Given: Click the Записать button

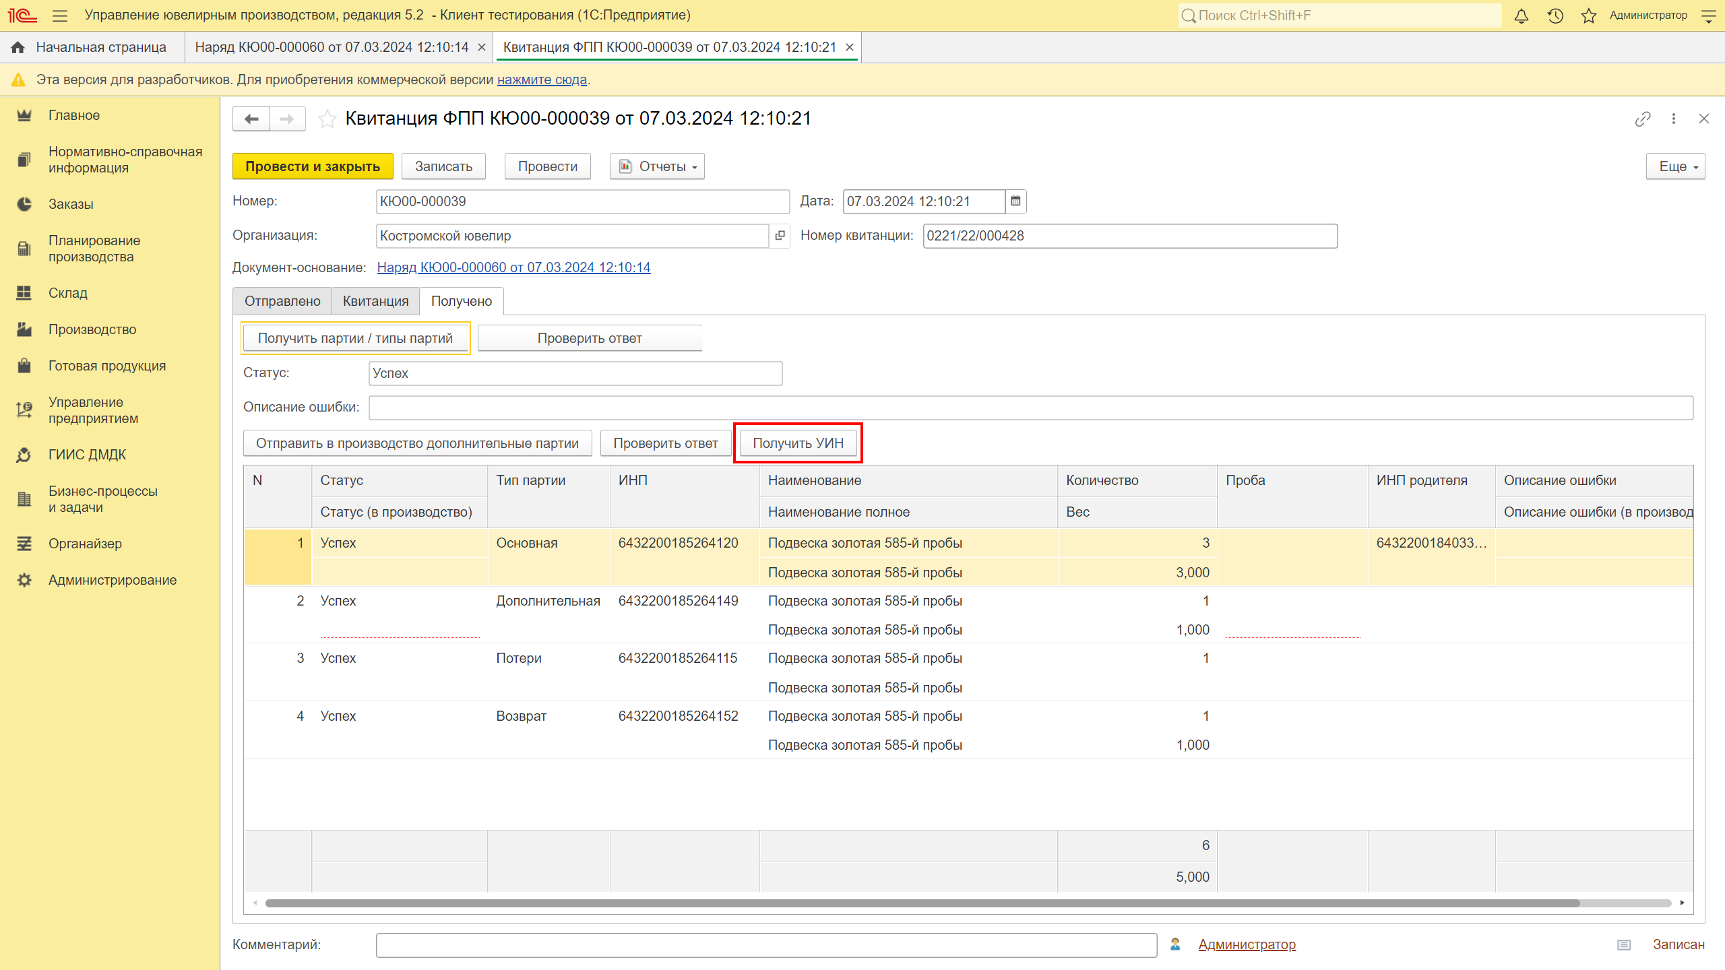Looking at the screenshot, I should pos(443,166).
